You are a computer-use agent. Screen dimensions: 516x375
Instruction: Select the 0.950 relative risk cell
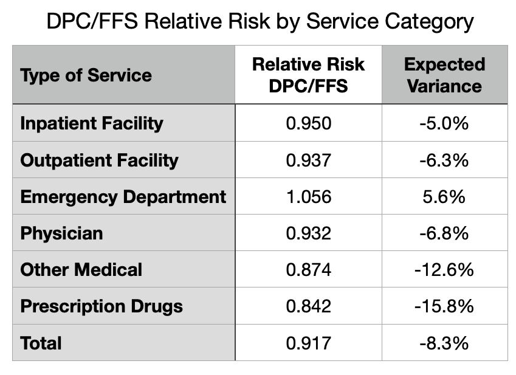point(308,123)
